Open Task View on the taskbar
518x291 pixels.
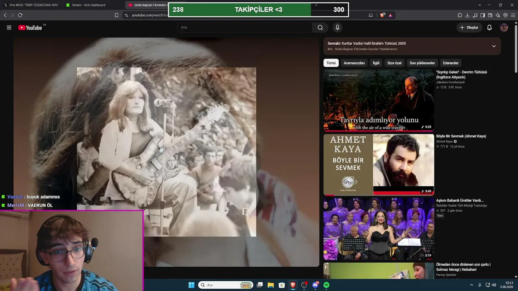(260, 285)
